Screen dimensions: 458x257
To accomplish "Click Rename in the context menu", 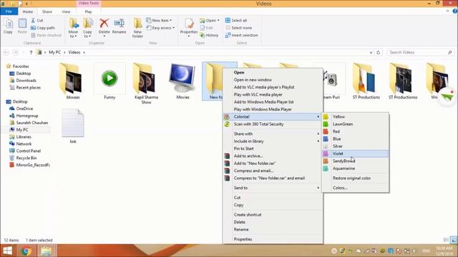I will point(273,230).
